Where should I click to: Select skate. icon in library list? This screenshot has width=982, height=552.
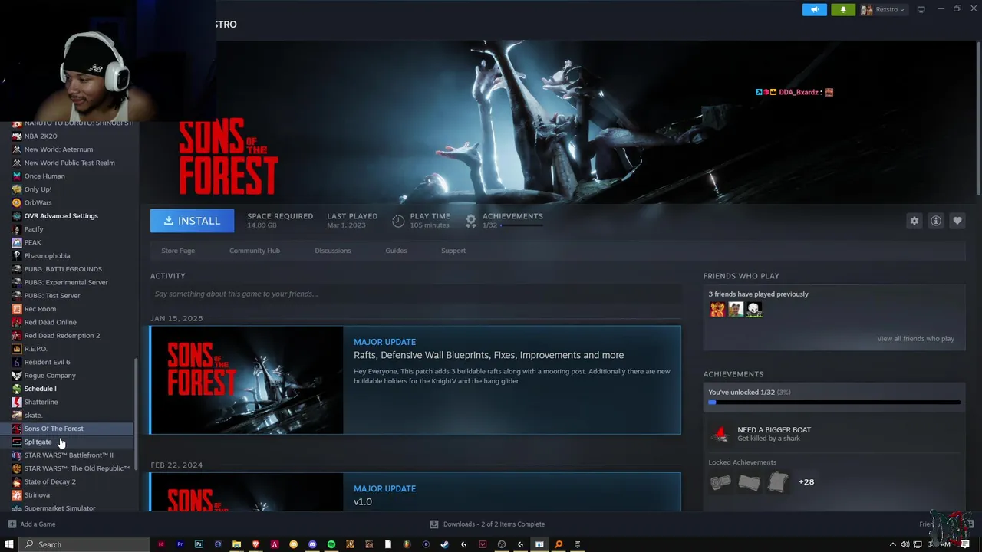(x=17, y=416)
